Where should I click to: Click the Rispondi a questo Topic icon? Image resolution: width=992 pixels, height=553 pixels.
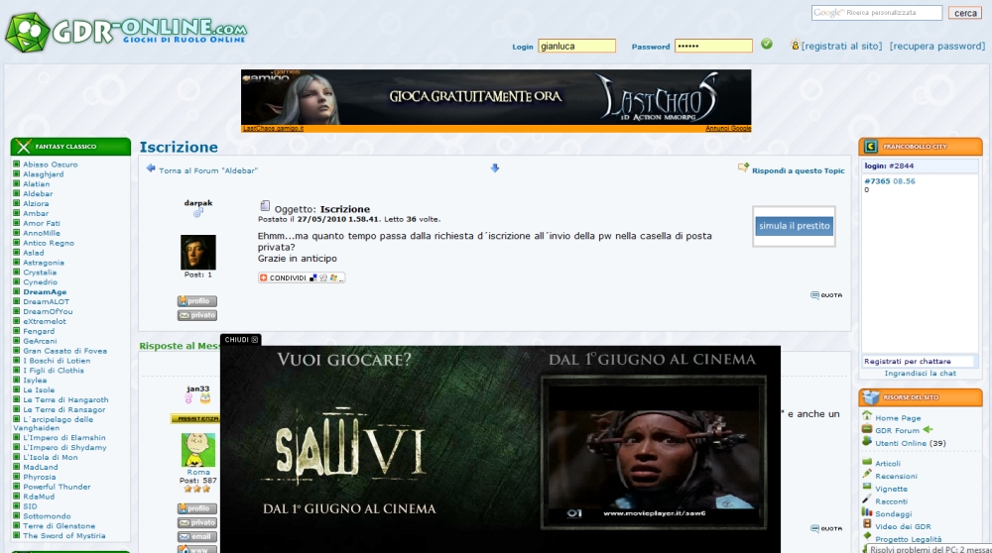(743, 167)
